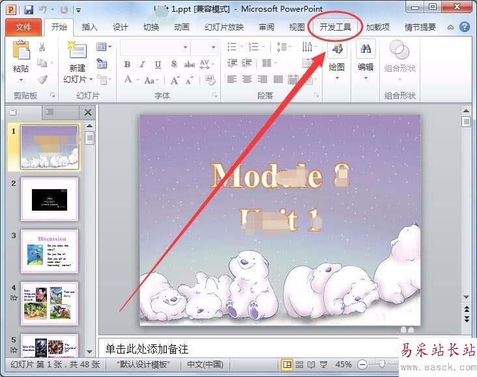This screenshot has width=477, height=377.
Task: Apply Strikethrough abc formatting
Action: pos(189,65)
